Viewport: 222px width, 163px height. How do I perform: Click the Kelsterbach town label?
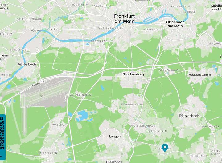(x=27, y=64)
